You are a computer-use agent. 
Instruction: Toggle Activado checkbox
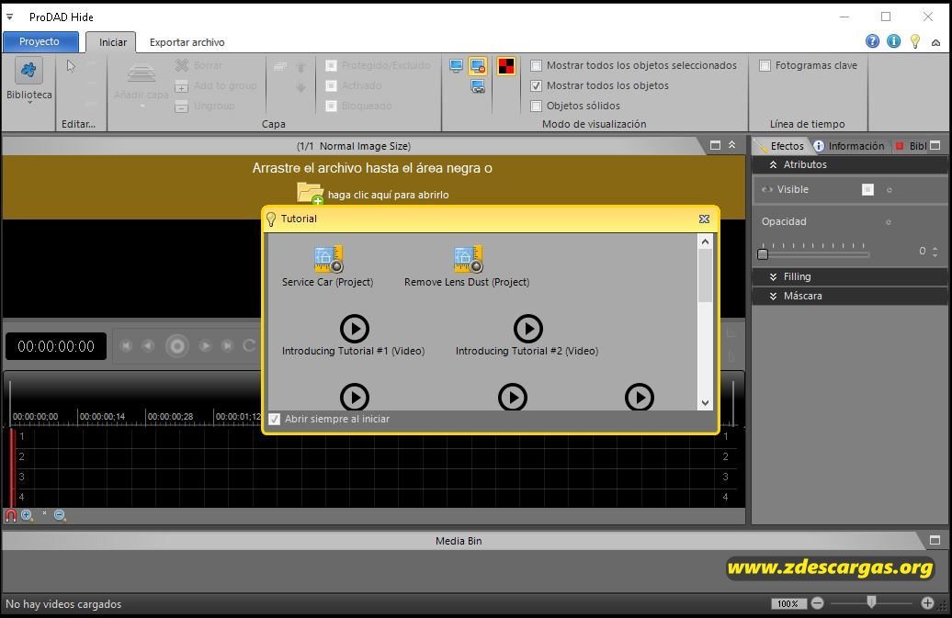331,86
